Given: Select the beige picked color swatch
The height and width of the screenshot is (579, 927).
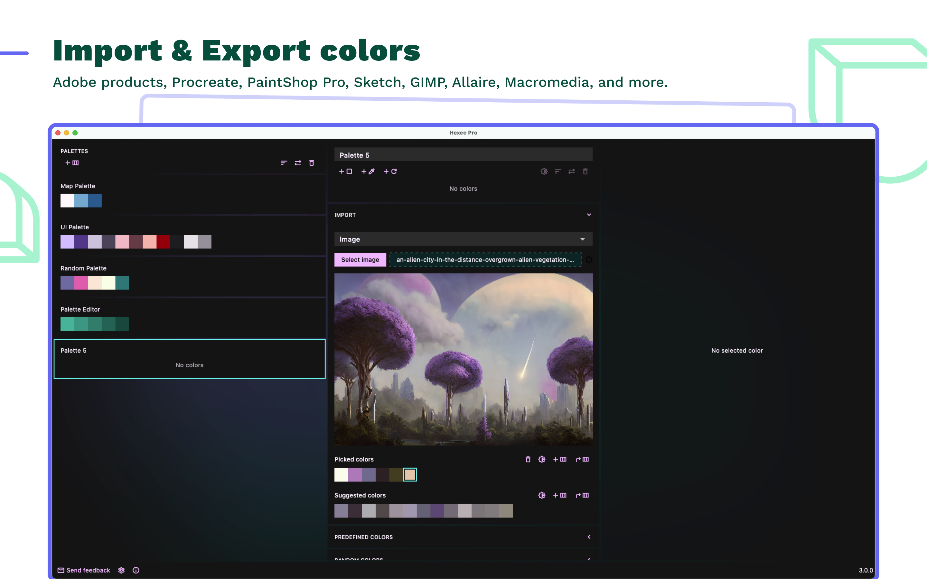Looking at the screenshot, I should [410, 475].
